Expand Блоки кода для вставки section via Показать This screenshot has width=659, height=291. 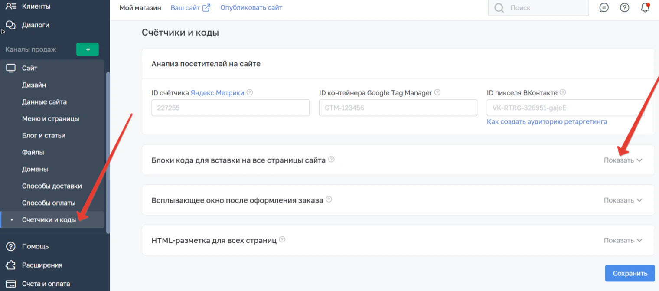623,160
